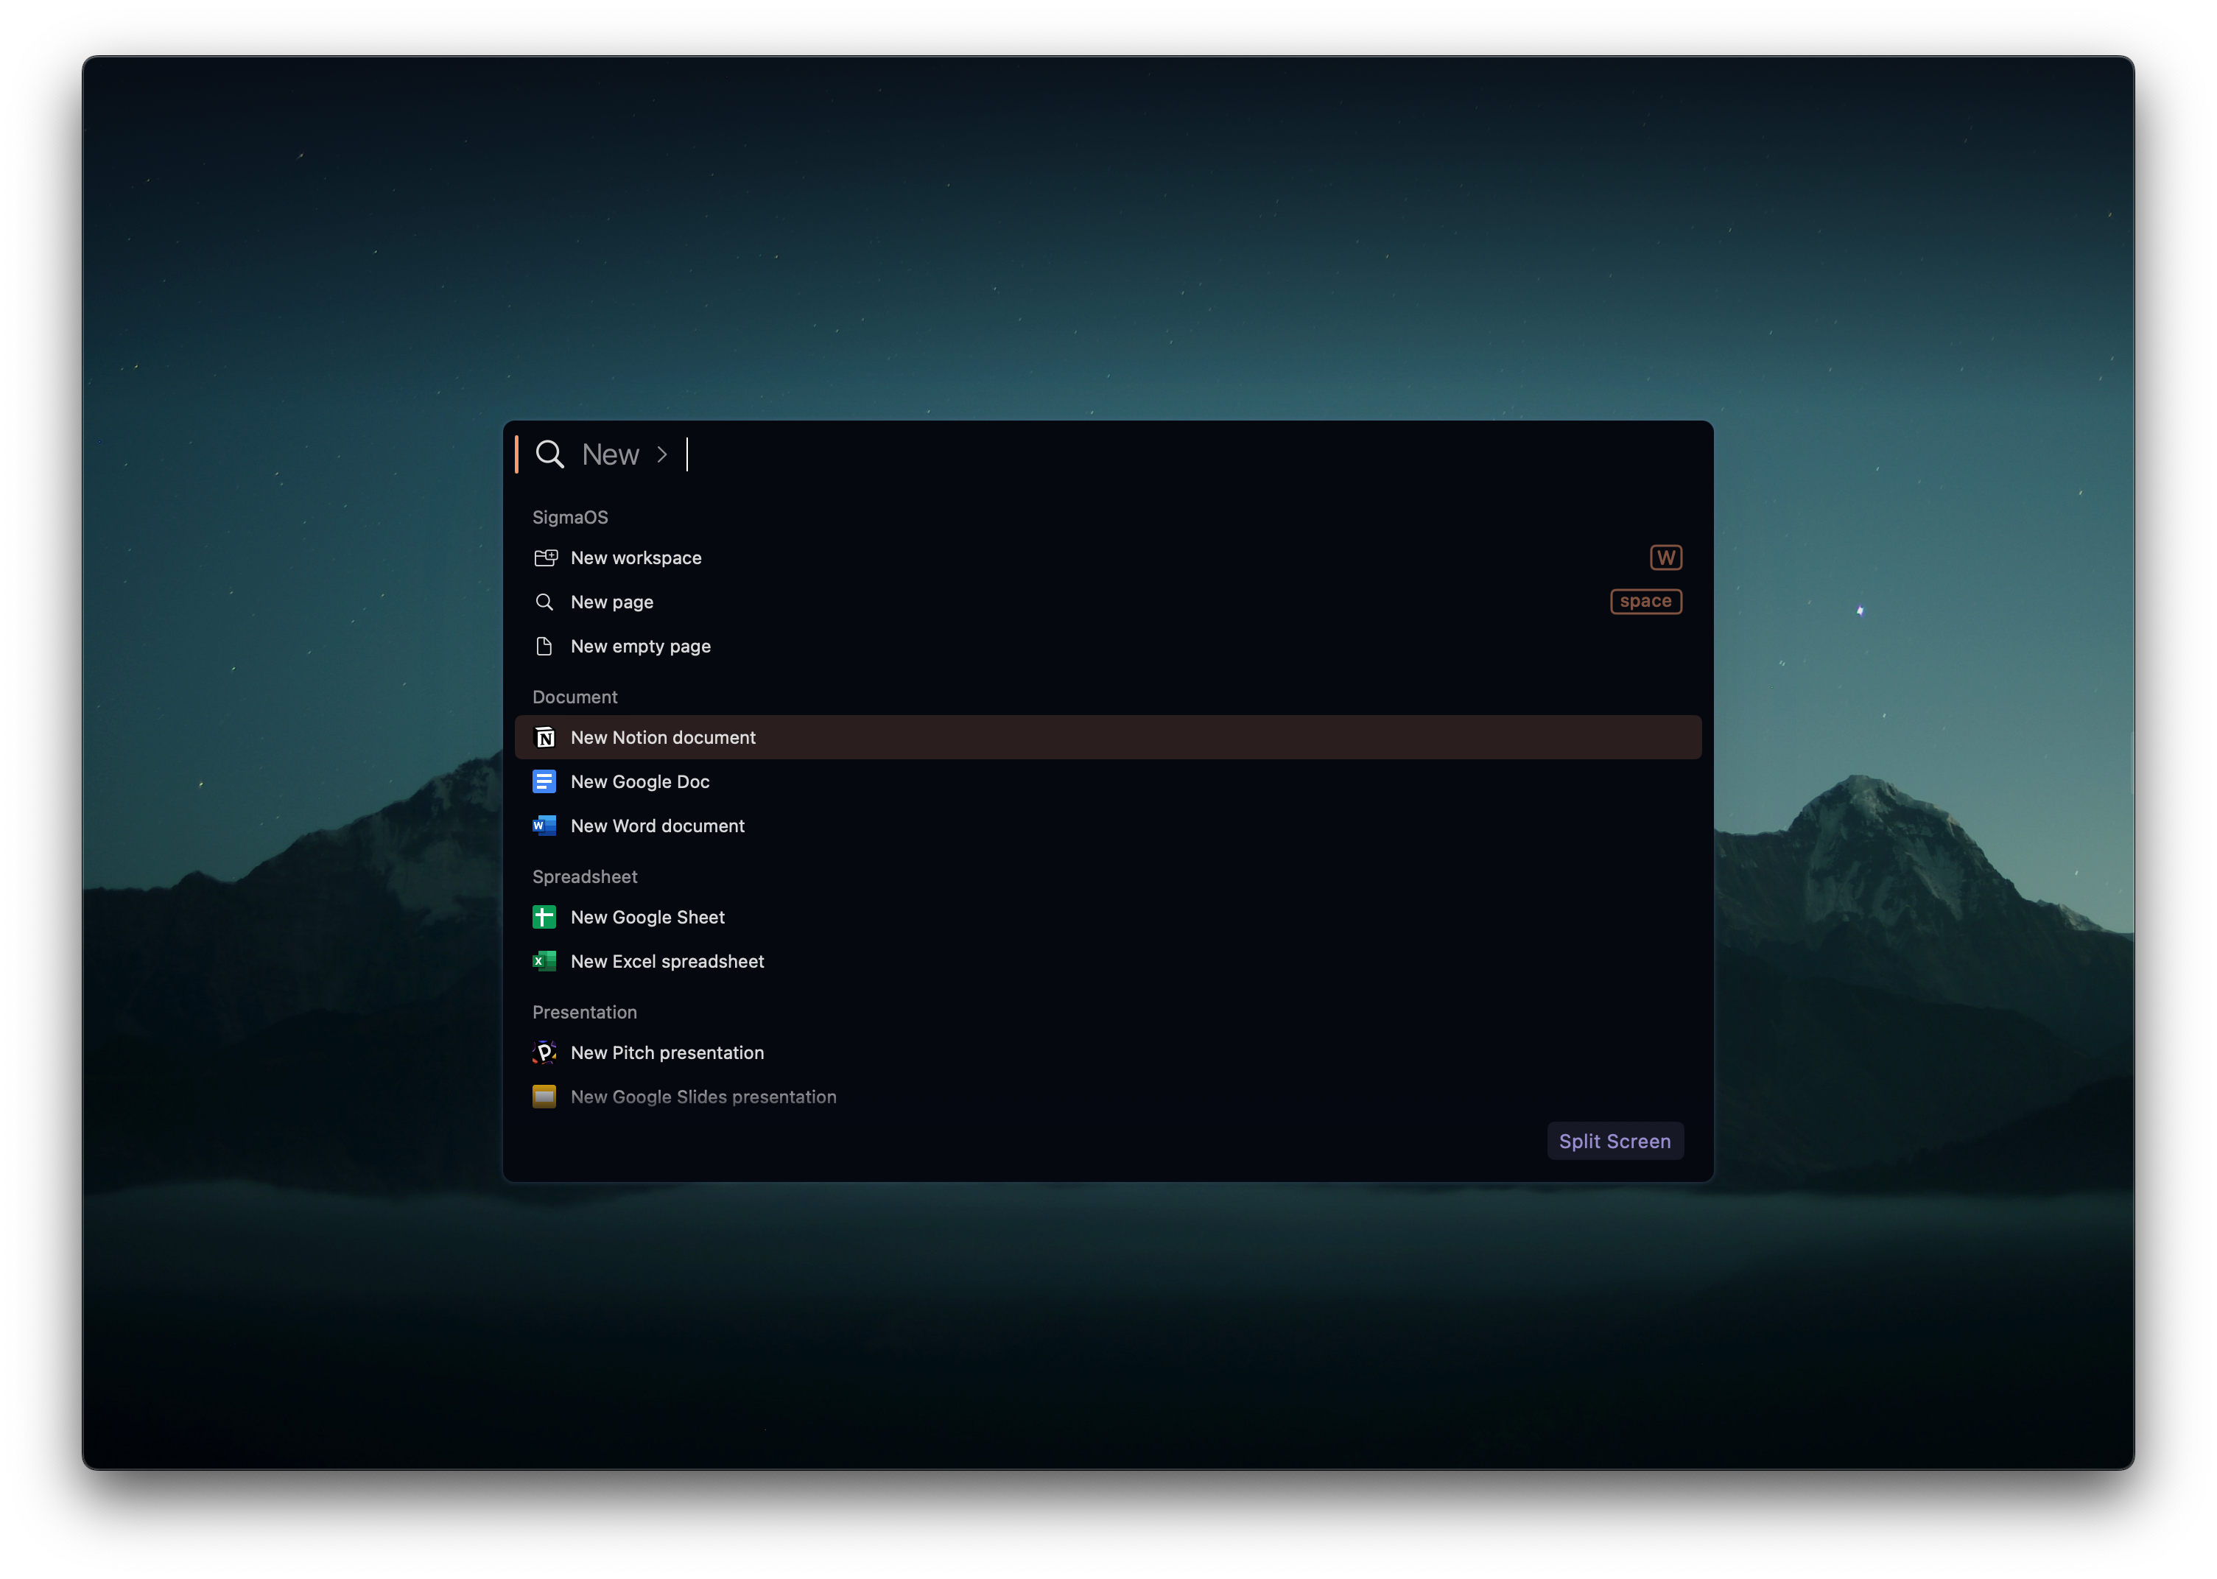Click the W shortcut badge

[1665, 557]
